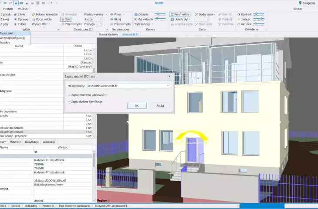Screen dimensions: 318x209
Task: Select Zapisz jako menu entry
Action: pos(15,33)
